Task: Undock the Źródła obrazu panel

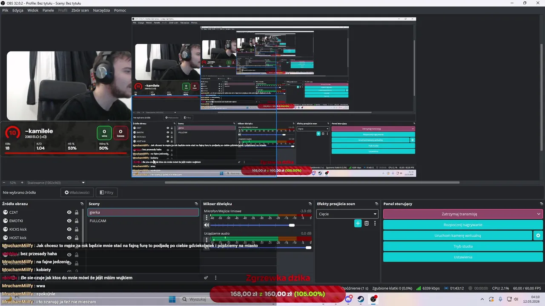Action: pyautogui.click(x=82, y=204)
